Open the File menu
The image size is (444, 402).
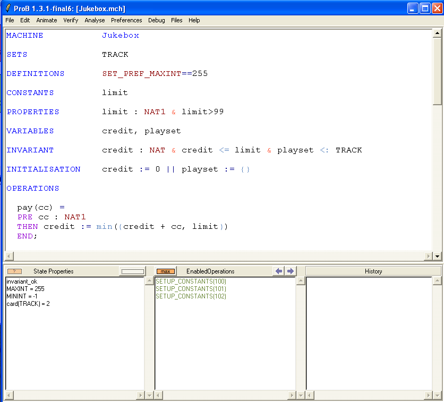10,20
